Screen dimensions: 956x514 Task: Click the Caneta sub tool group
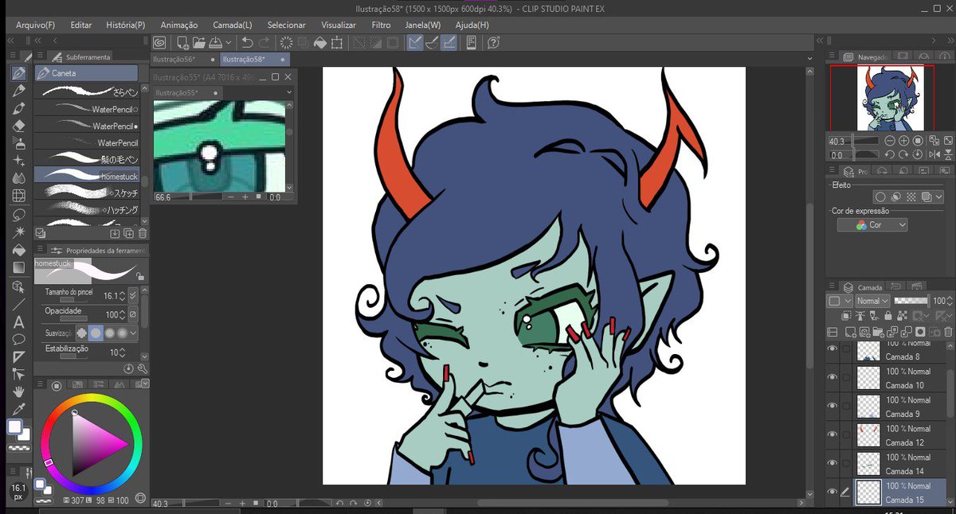click(x=87, y=73)
